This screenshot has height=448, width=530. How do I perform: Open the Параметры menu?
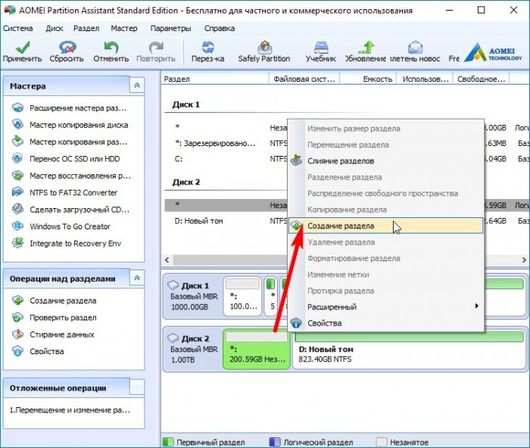(x=170, y=29)
